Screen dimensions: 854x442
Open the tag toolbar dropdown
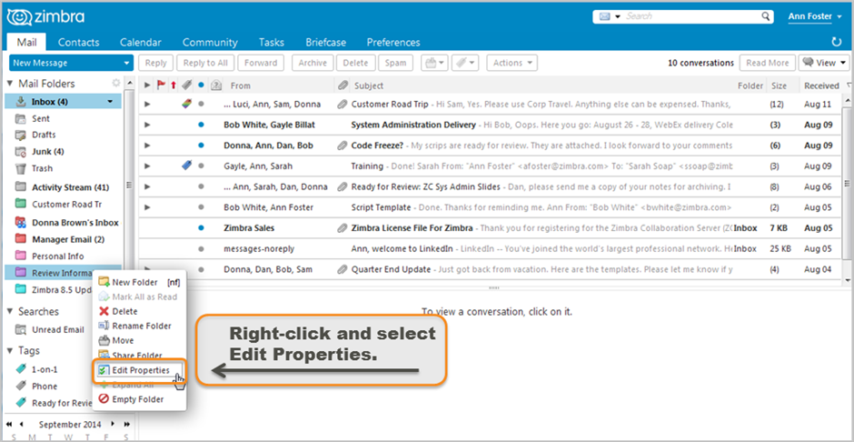(x=465, y=63)
